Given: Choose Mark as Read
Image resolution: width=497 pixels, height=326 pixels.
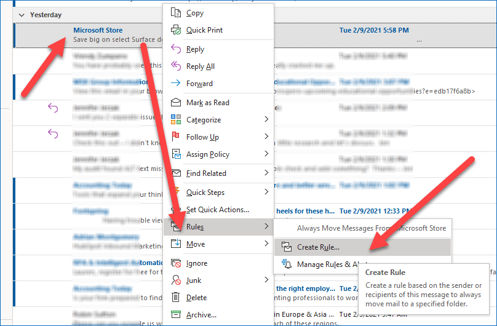Looking at the screenshot, I should 218,102.
